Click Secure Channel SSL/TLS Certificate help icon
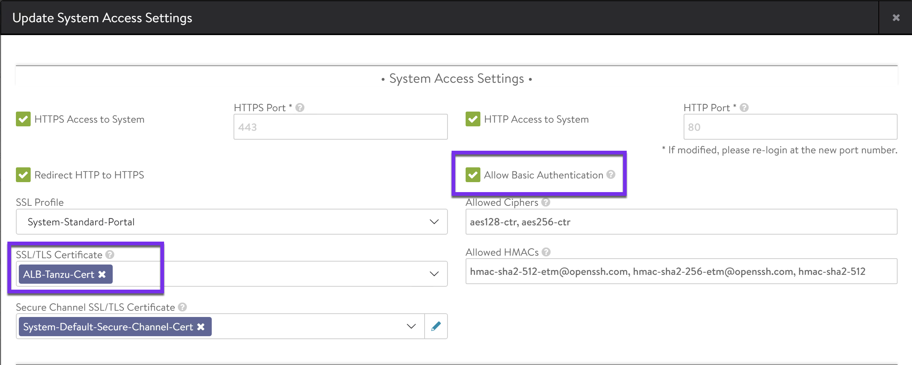This screenshot has width=912, height=365. 182,307
